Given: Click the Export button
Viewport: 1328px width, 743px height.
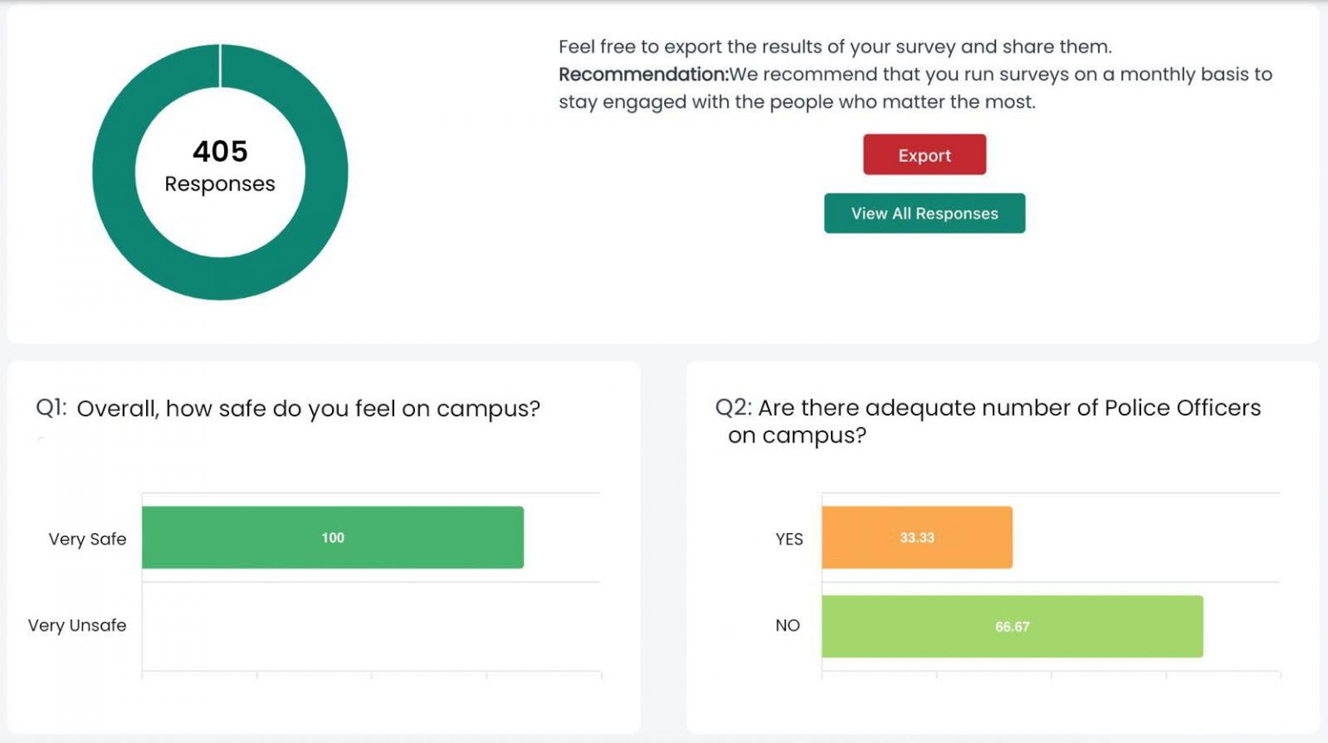Looking at the screenshot, I should click(x=924, y=155).
